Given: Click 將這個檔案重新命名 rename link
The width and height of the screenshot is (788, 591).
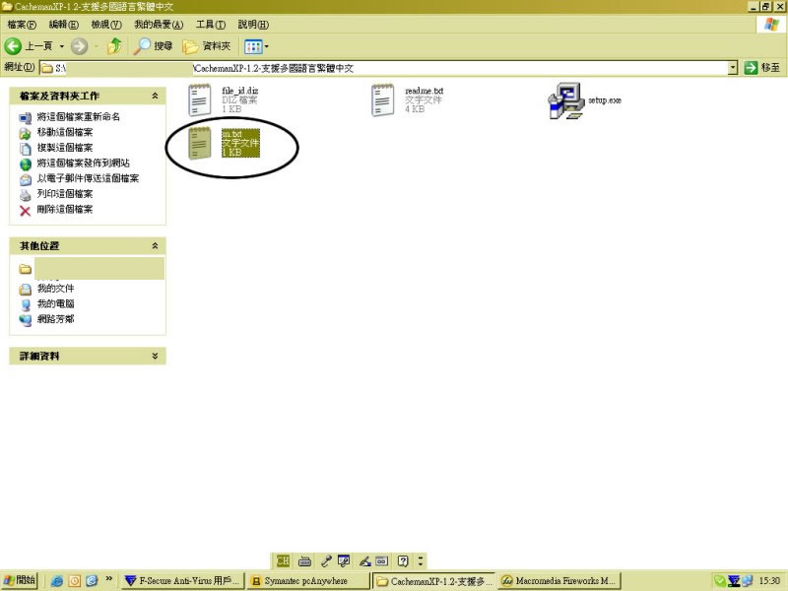Looking at the screenshot, I should (79, 116).
